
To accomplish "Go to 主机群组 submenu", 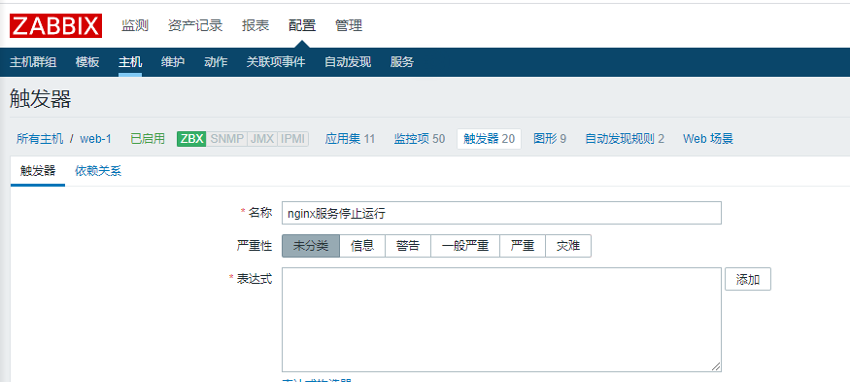I will click(33, 62).
